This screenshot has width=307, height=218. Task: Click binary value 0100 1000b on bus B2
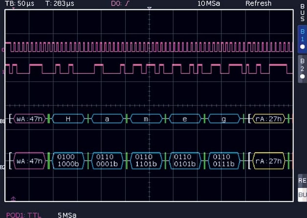(68, 160)
